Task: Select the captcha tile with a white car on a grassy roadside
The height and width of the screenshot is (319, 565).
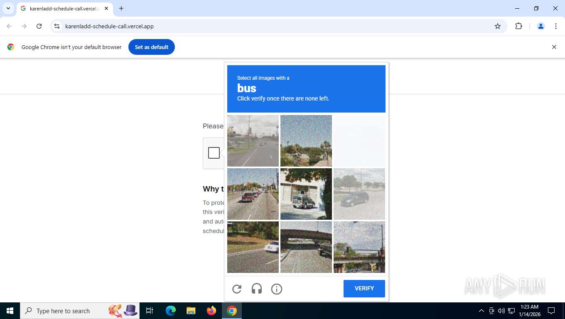Action: pyautogui.click(x=253, y=247)
